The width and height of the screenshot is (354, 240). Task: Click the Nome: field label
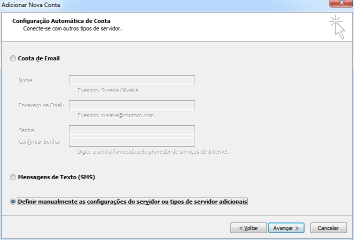pyautogui.click(x=26, y=80)
